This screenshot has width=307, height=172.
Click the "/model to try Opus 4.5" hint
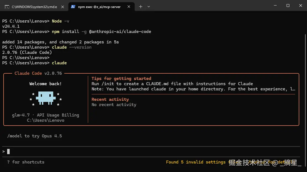point(34,136)
